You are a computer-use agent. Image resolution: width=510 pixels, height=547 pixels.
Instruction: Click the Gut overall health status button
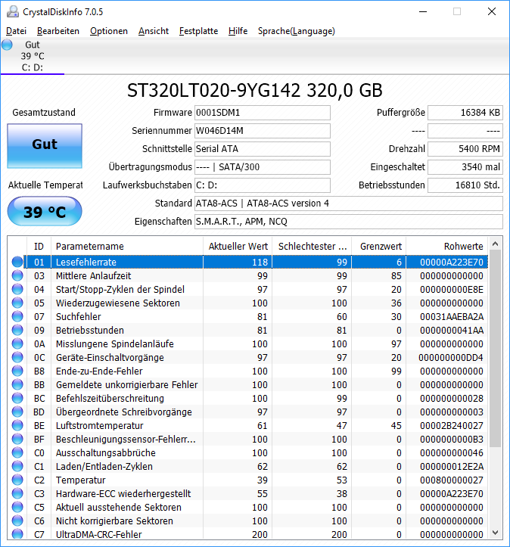[x=45, y=146]
